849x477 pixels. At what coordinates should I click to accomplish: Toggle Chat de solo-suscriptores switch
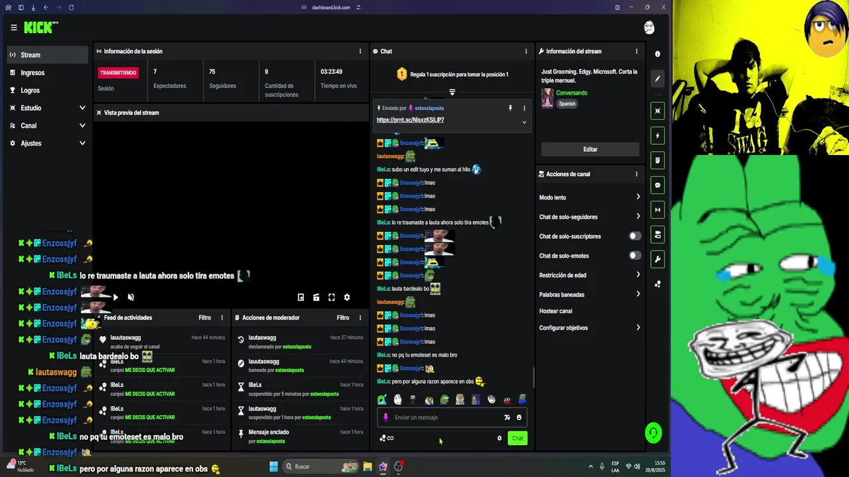pos(635,236)
